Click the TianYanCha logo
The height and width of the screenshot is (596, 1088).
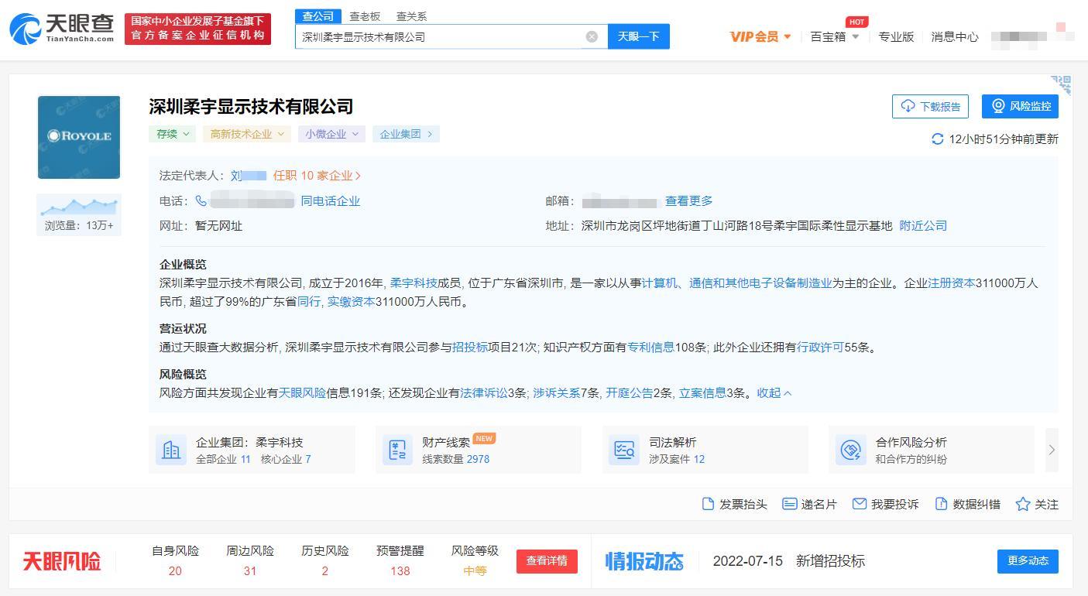point(61,29)
